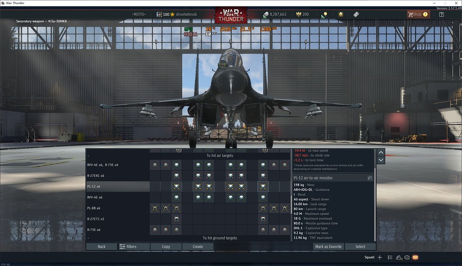
Task: Click the 'PL-12 air-to-air missiles' title
Action: pos(313,178)
